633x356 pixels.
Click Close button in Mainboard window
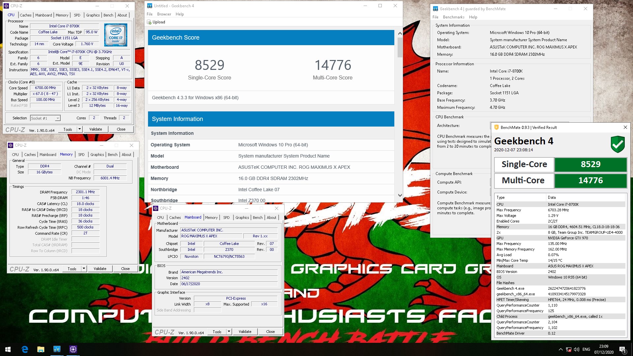tap(270, 332)
